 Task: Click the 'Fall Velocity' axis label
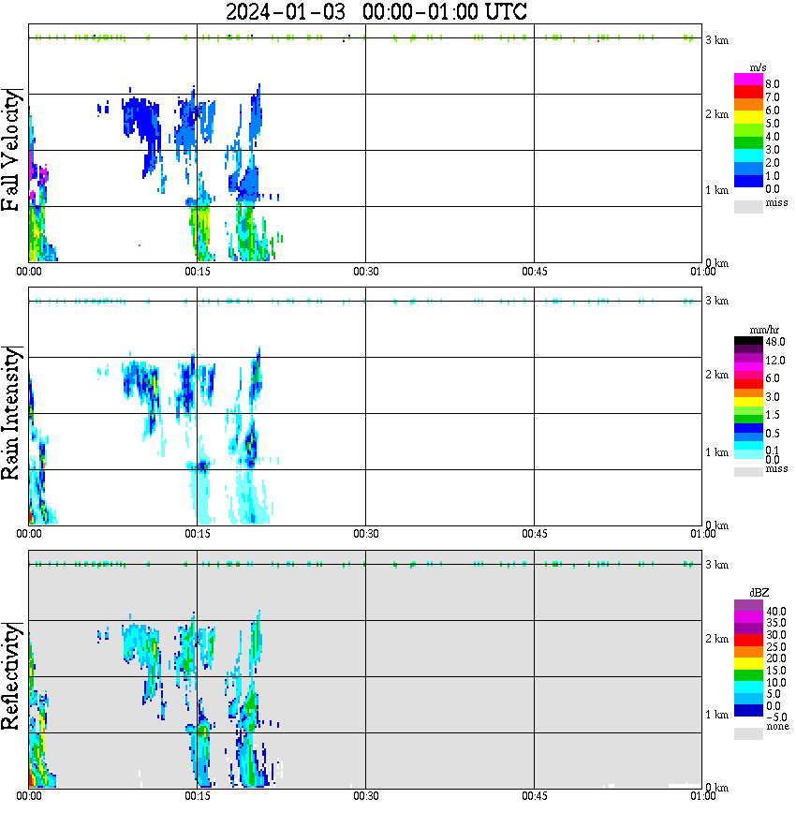pos(10,150)
